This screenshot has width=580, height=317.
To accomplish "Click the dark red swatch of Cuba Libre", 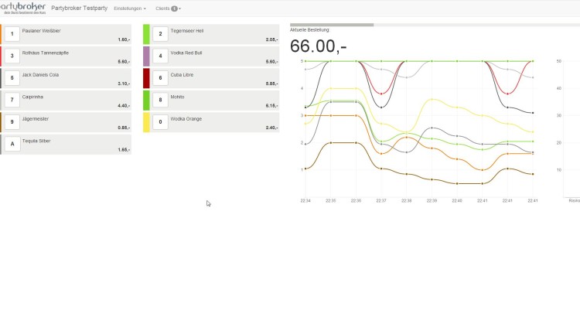I will tap(146, 78).
